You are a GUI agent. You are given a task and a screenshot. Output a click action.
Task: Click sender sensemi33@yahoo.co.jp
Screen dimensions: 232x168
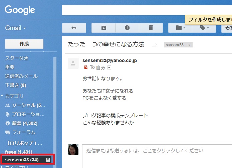click(x=109, y=60)
